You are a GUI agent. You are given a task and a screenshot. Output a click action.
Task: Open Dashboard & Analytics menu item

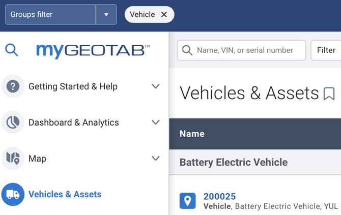(74, 122)
